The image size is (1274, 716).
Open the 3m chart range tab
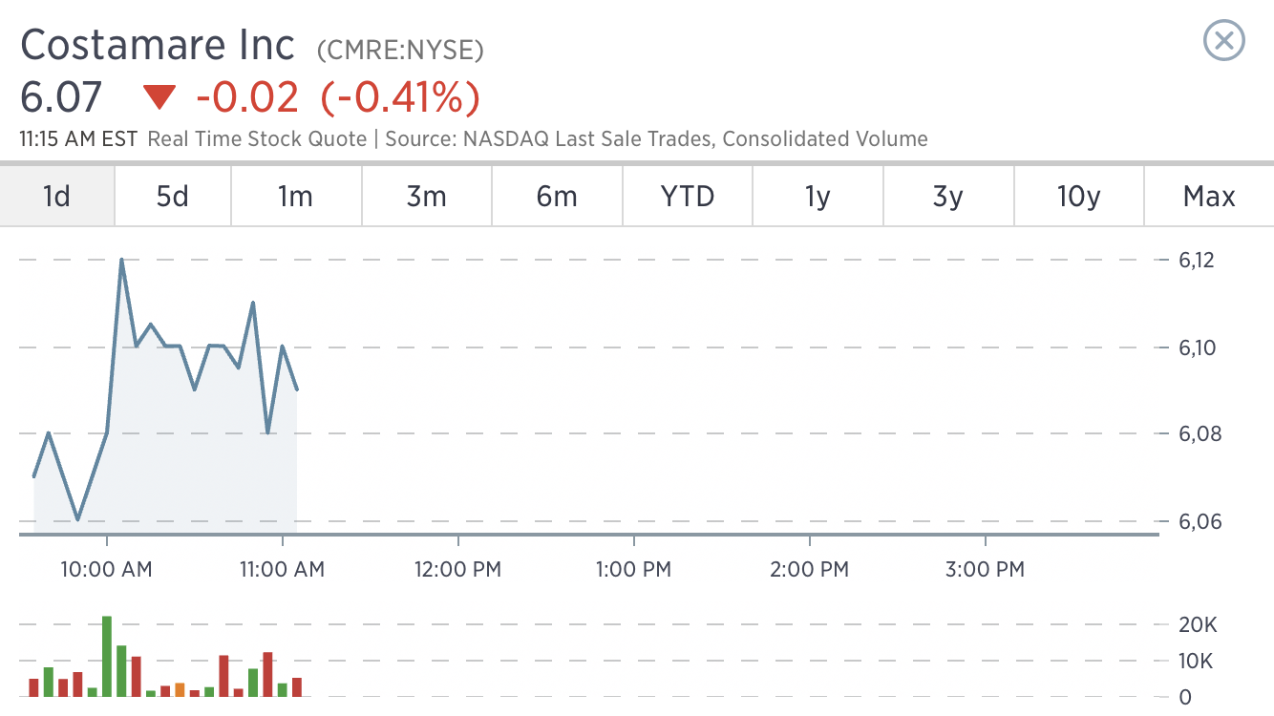[427, 197]
